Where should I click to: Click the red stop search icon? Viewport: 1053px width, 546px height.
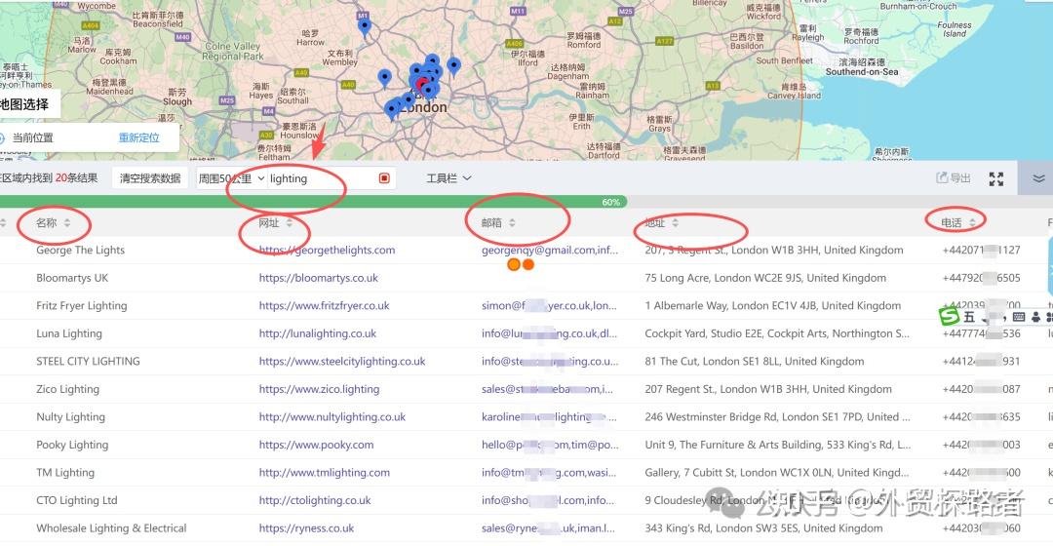[384, 178]
